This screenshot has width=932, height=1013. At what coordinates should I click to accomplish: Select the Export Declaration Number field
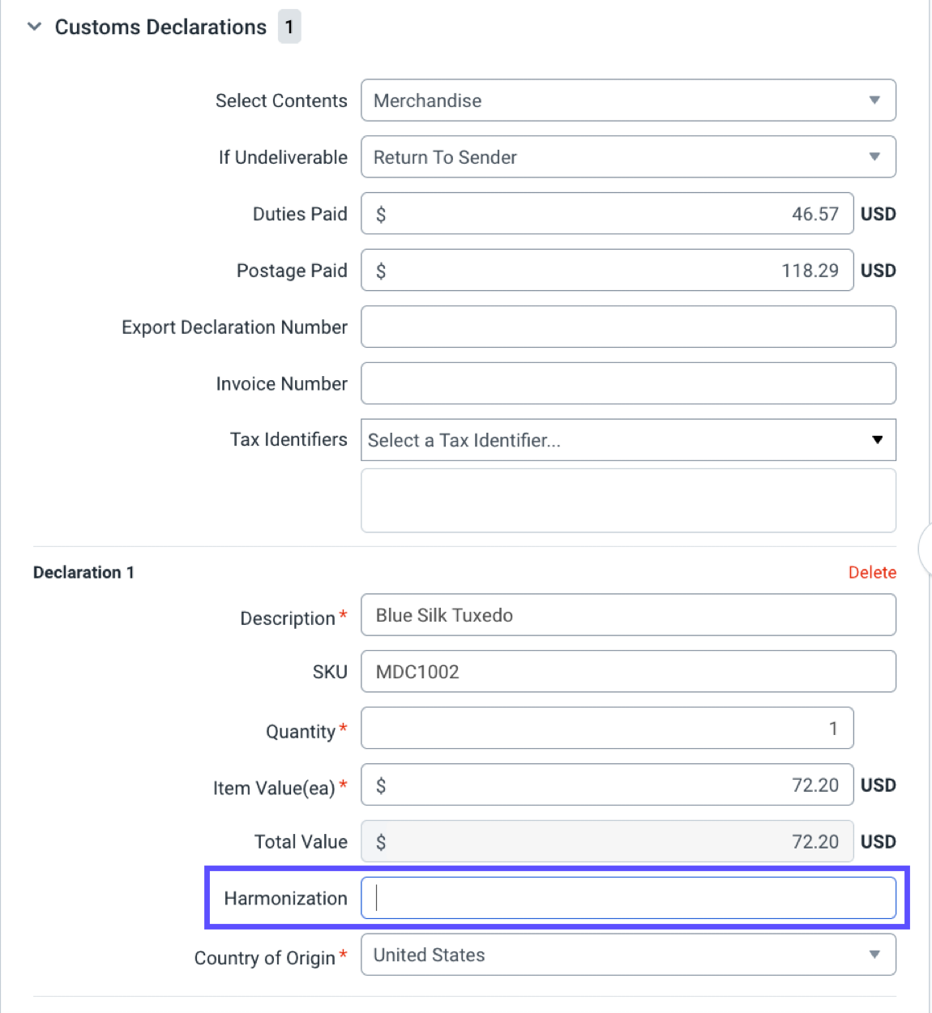628,327
